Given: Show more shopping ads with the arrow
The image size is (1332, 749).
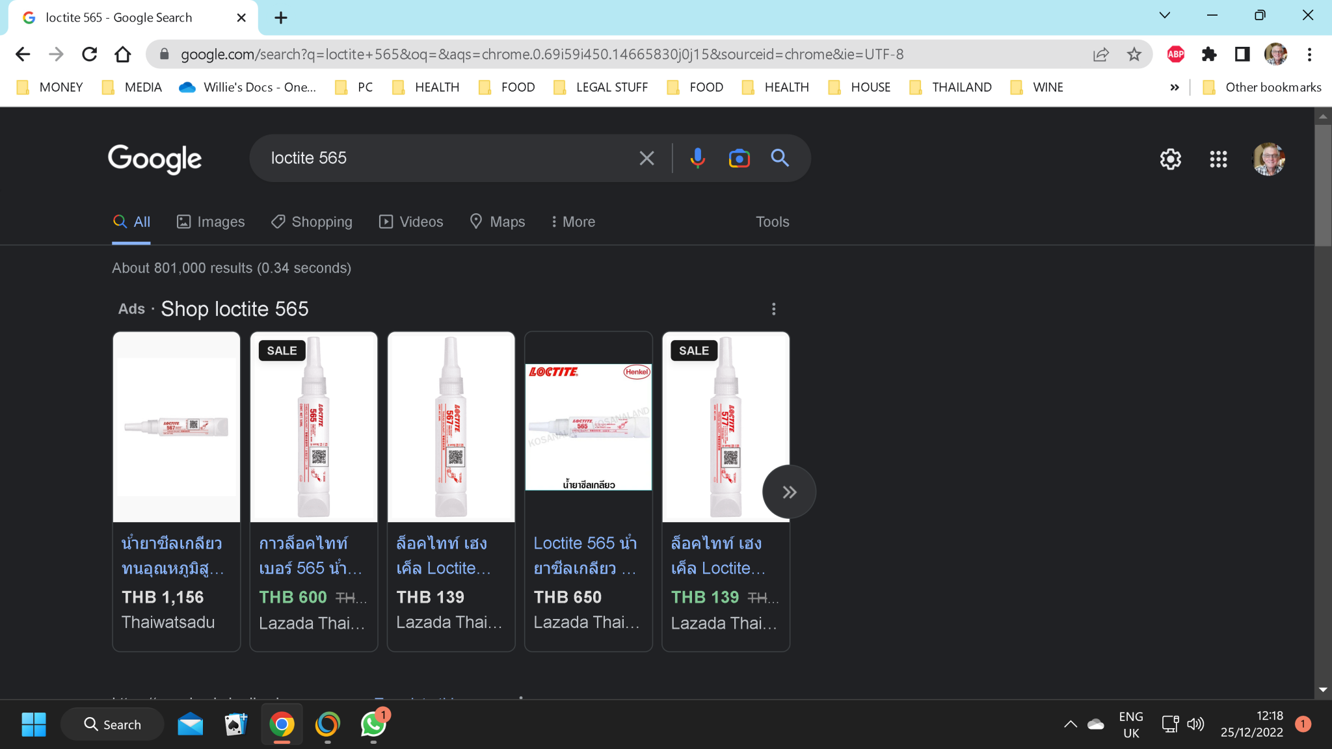Looking at the screenshot, I should point(789,492).
